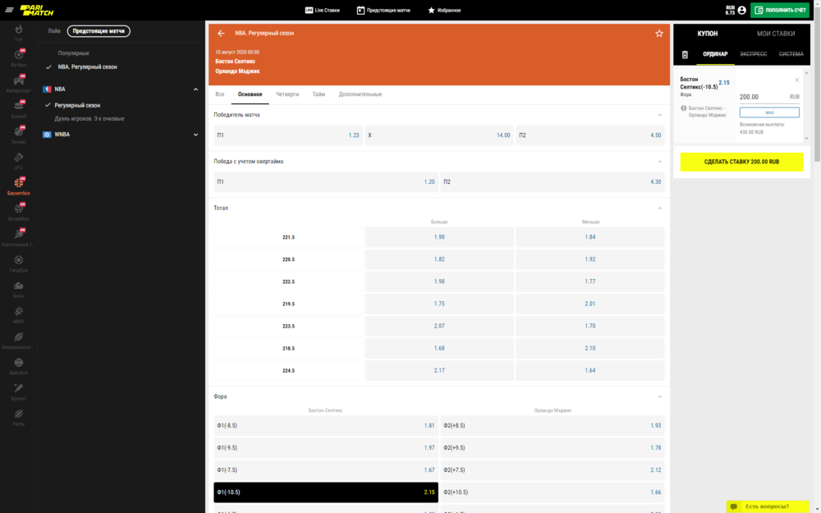
Task: Click Сделать ставку 200.00 RUB button
Action: pyautogui.click(x=741, y=162)
